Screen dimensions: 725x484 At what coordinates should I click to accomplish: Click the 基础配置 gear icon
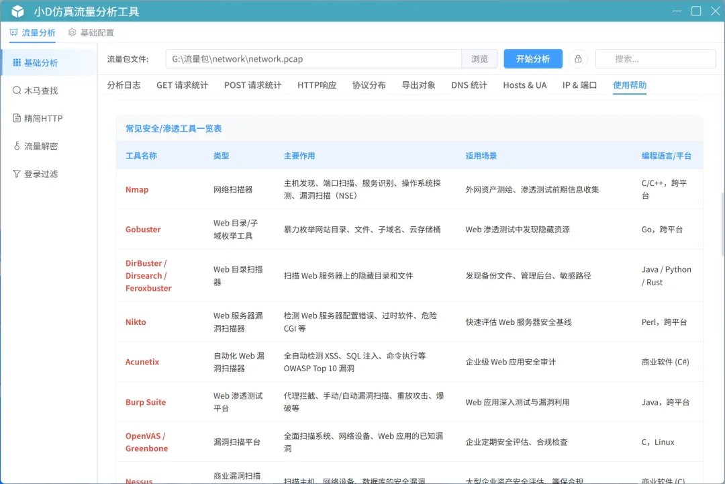72,32
